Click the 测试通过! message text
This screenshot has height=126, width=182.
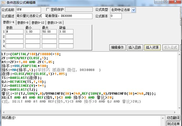(9, 118)
